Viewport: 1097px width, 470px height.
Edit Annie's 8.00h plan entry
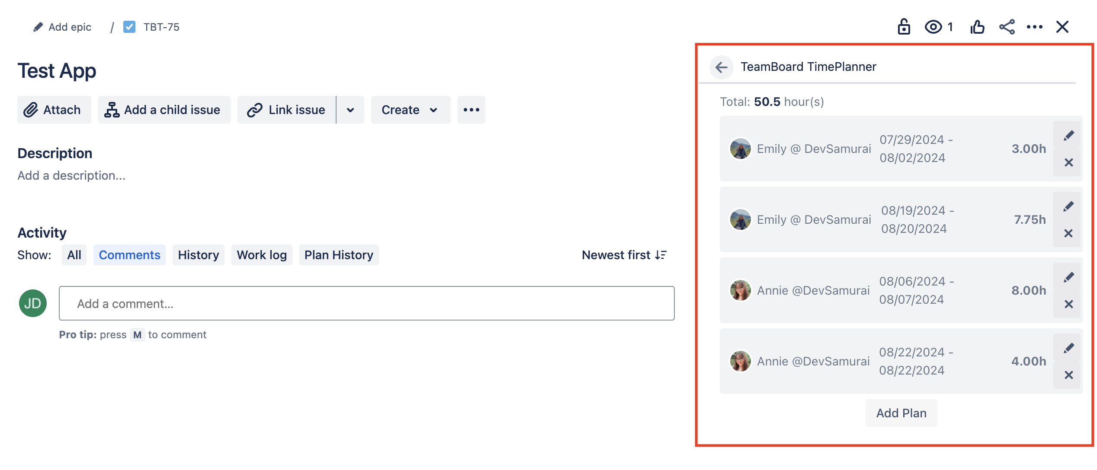tap(1068, 277)
